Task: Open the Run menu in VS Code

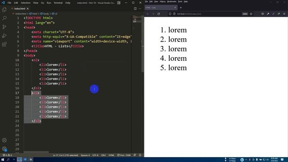Action: tap(49, 3)
